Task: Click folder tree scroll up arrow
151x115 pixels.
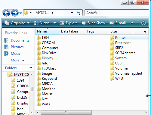Action: click(x=31, y=74)
